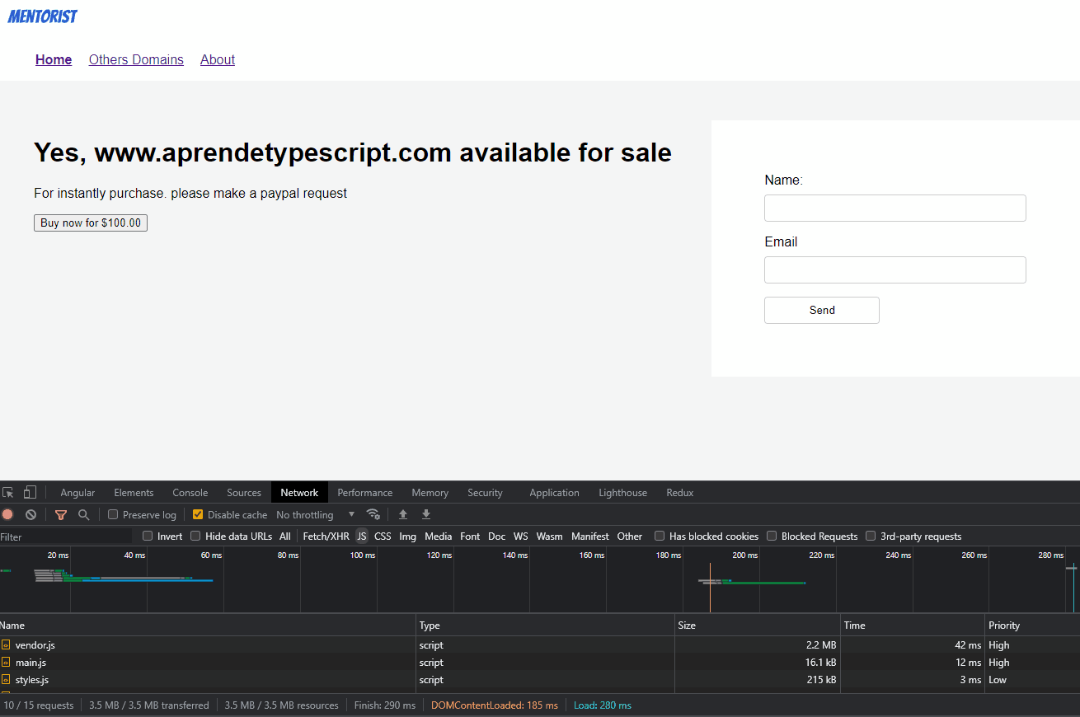The height and width of the screenshot is (717, 1080).
Task: Click the inspect element picker icon
Action: pos(8,493)
